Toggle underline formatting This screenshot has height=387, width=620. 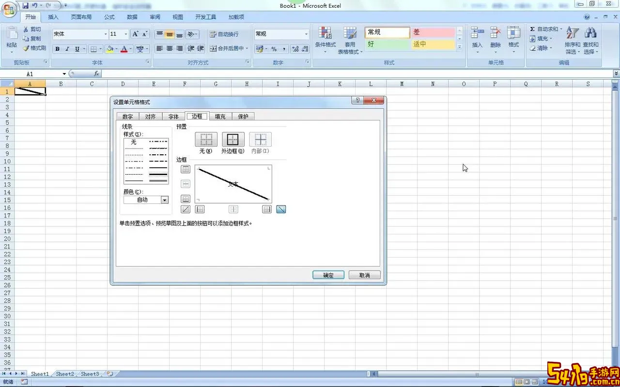(x=77, y=49)
